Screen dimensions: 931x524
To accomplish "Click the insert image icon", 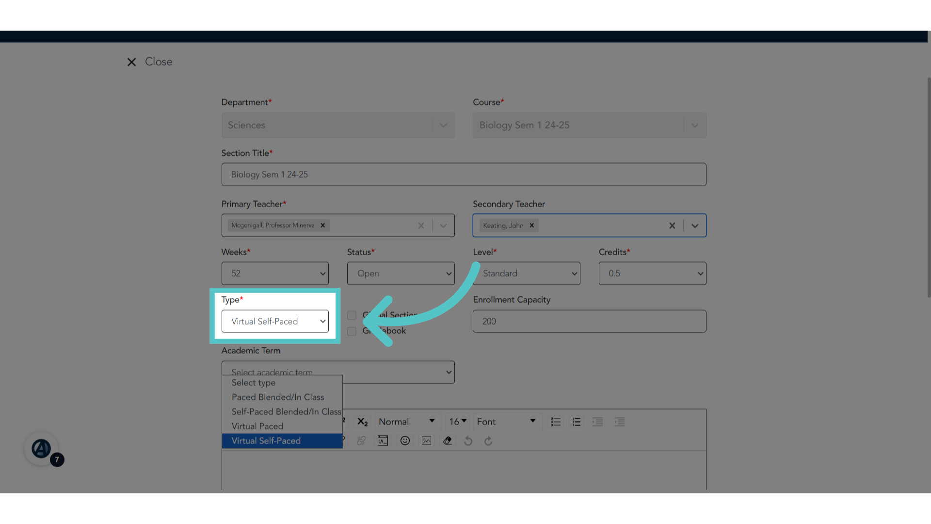I will 426,441.
